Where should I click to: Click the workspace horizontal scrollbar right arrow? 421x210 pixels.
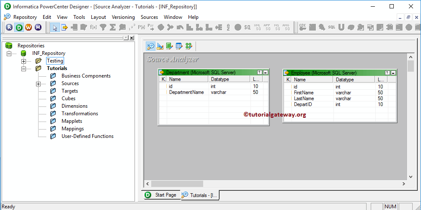pos(403,184)
